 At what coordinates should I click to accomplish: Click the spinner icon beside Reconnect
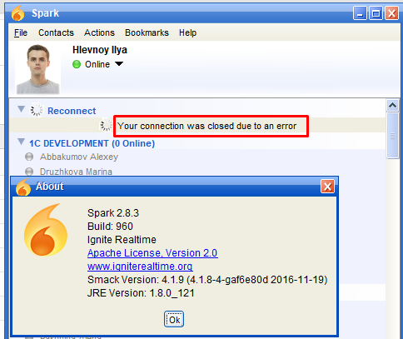pos(37,111)
